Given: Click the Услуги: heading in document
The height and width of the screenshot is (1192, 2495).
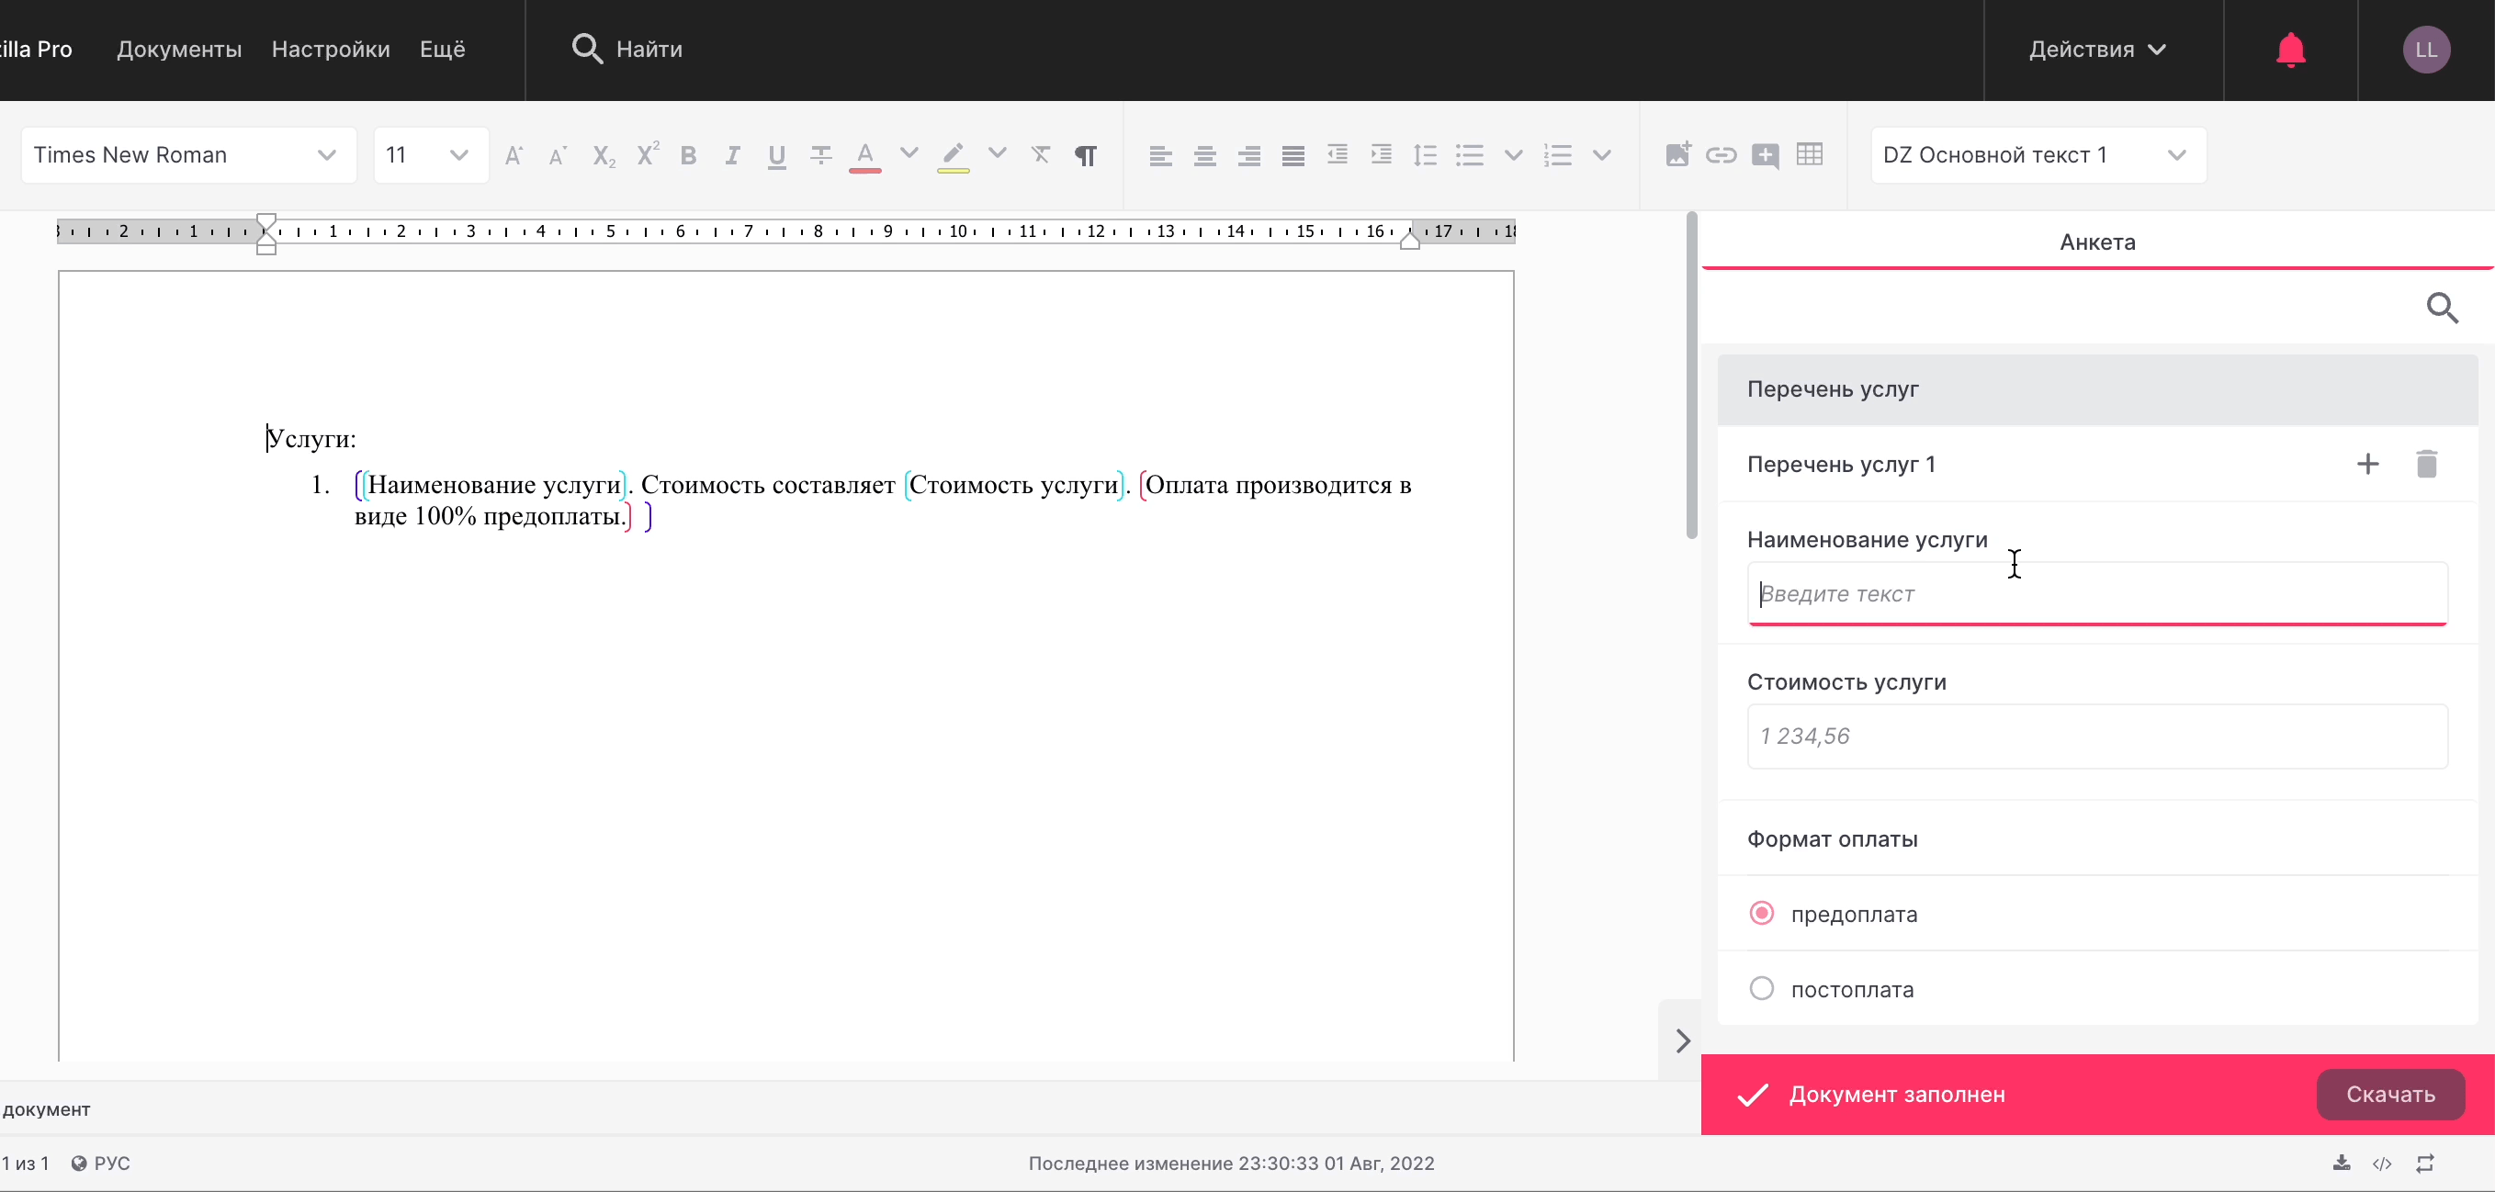Looking at the screenshot, I should click(x=312, y=439).
